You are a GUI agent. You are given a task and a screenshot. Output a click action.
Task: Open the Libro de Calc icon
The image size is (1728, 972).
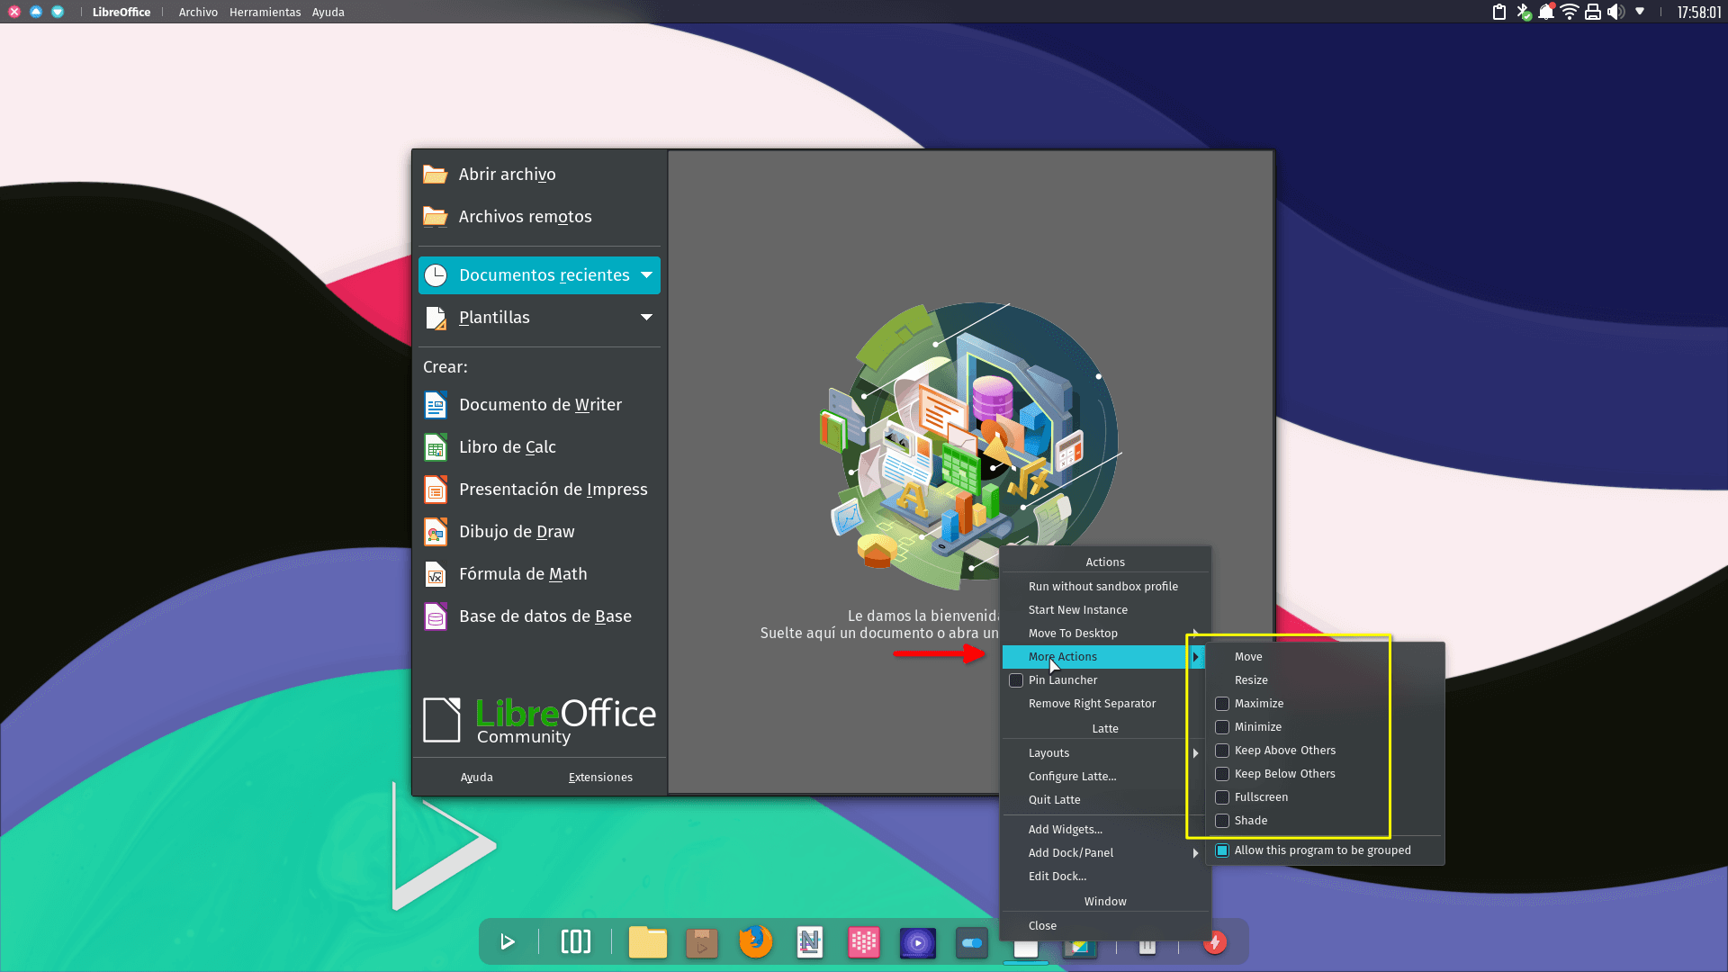coord(435,447)
